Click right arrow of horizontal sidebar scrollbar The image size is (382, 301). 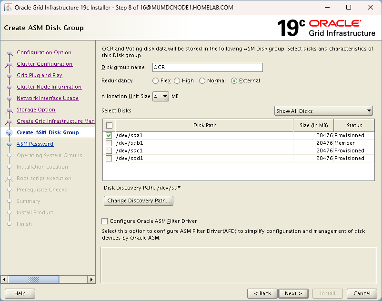tap(91, 279)
